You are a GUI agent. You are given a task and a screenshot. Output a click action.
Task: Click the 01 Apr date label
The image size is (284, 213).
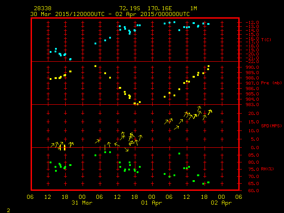click(x=152, y=203)
